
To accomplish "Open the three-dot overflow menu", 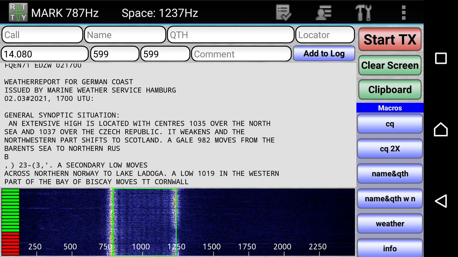I will (404, 13).
